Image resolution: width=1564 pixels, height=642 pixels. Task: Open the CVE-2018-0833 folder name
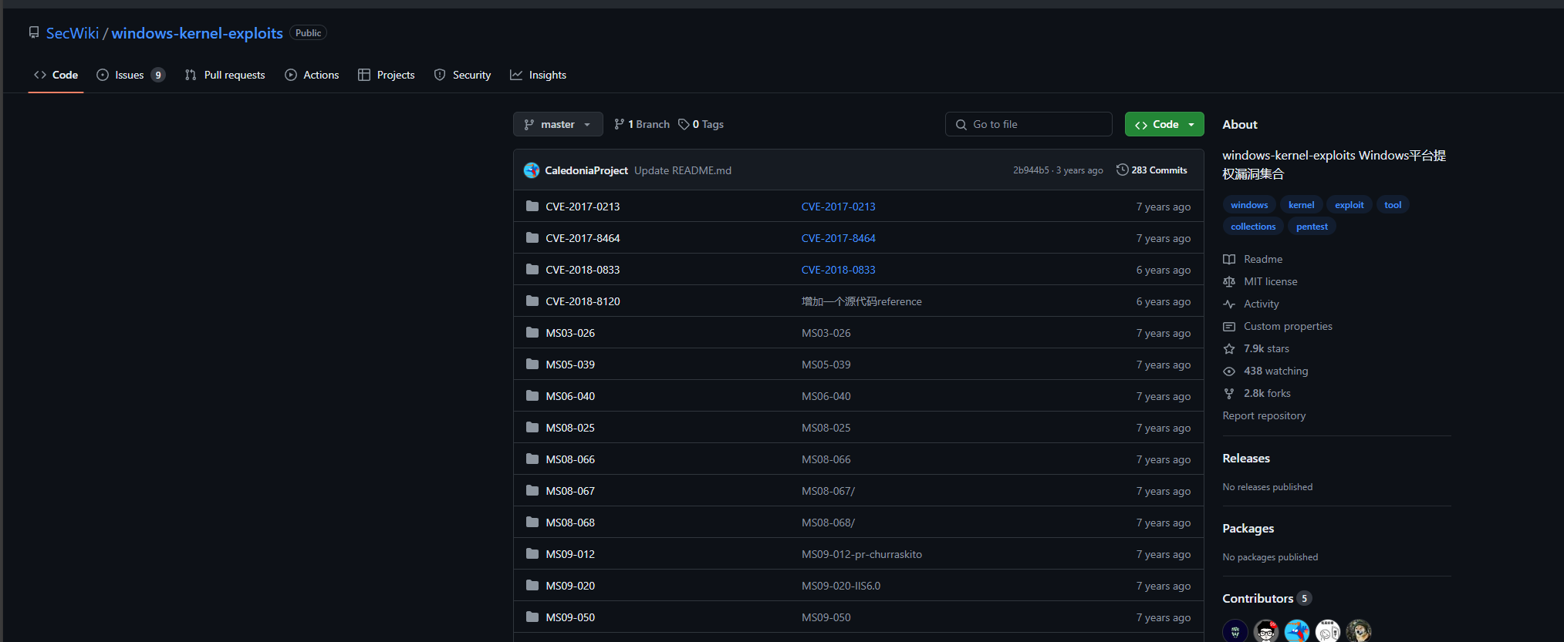click(x=583, y=270)
